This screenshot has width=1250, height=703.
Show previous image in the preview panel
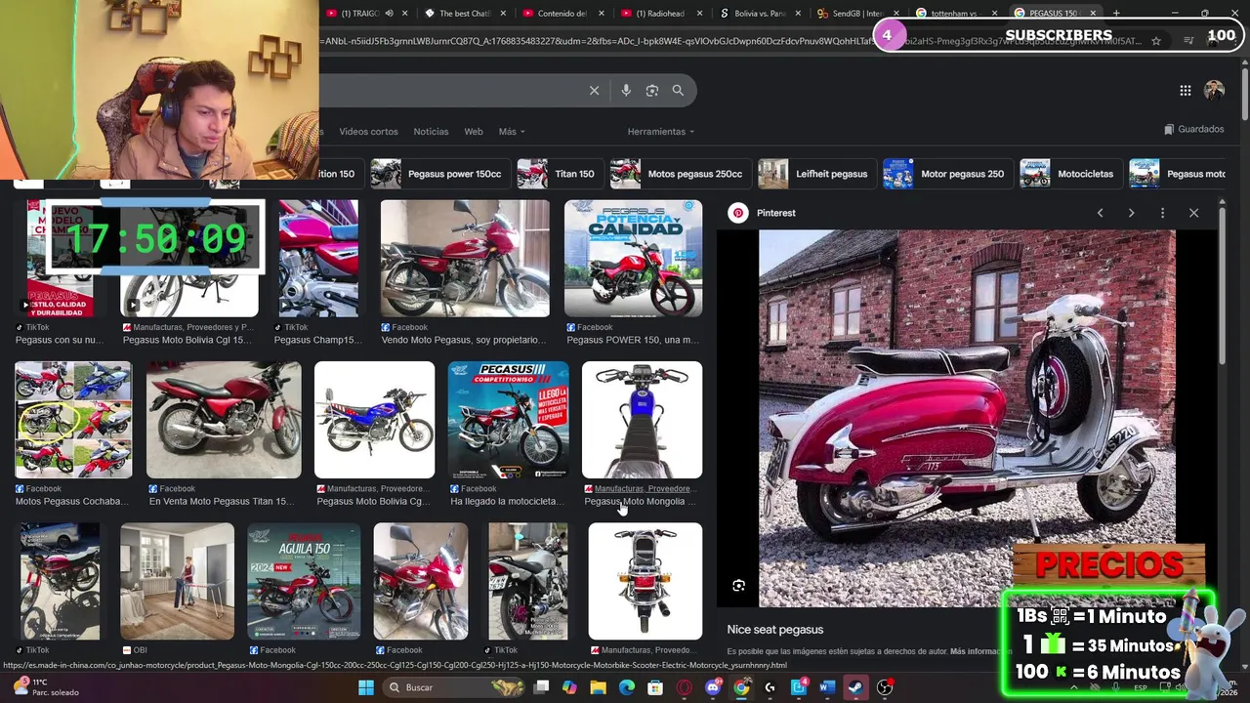point(1100,213)
